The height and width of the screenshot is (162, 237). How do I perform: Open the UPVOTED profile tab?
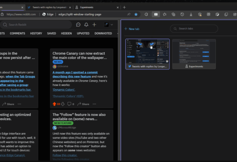(83, 33)
